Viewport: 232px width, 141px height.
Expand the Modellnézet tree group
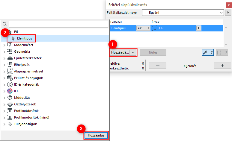[4, 45]
